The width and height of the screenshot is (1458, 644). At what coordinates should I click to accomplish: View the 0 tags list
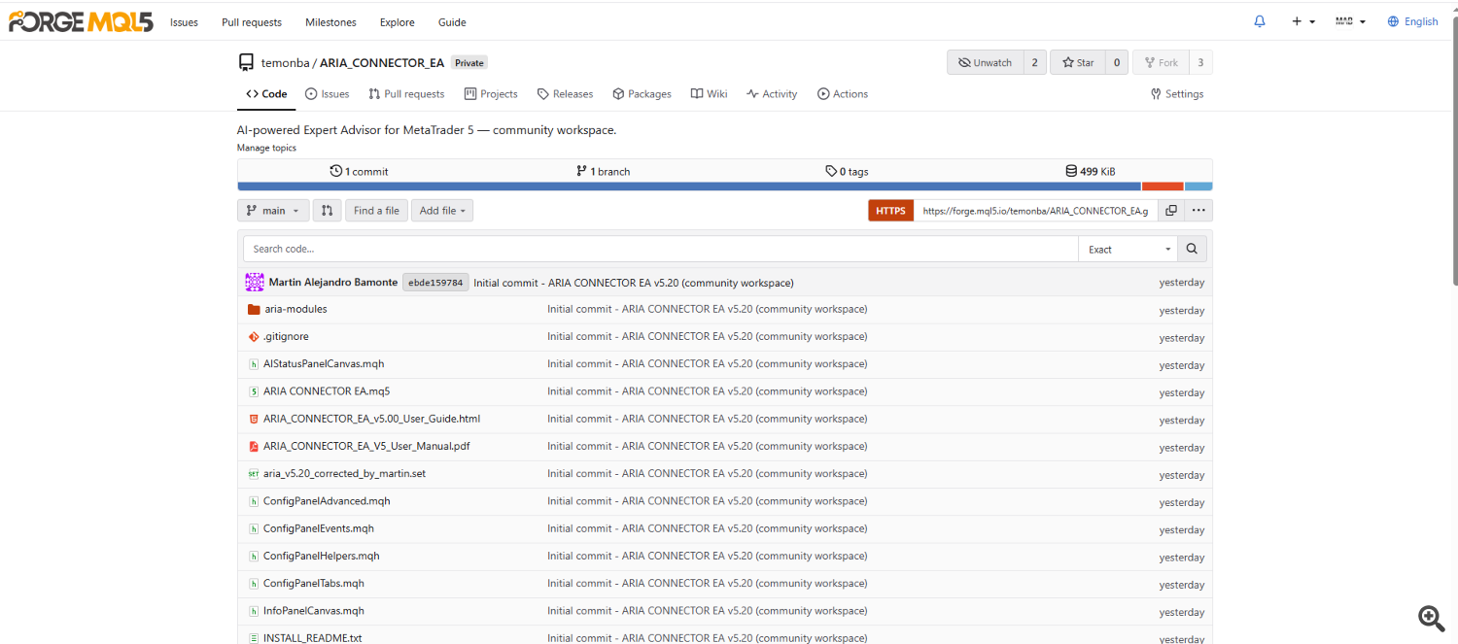pyautogui.click(x=847, y=171)
